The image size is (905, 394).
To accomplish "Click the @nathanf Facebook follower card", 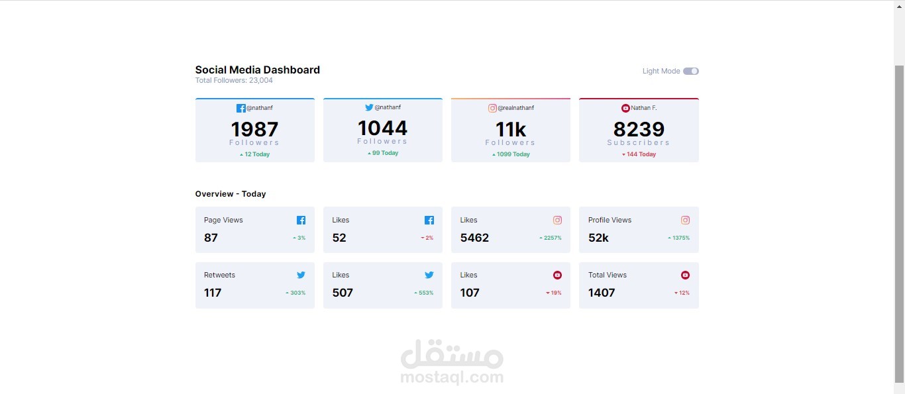I will (x=254, y=130).
